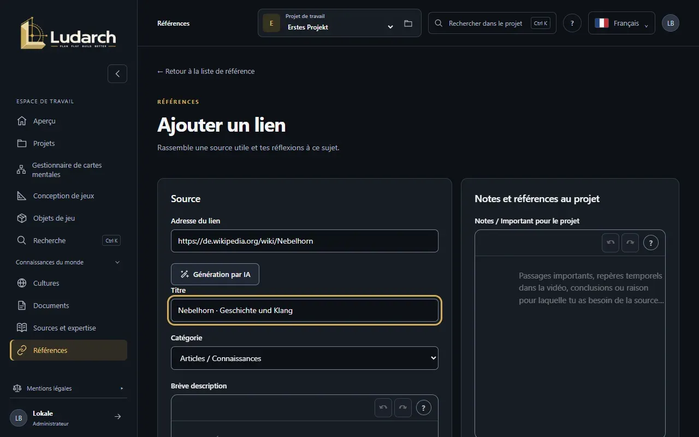Screen dimensions: 699x437
Task: Open Gestionnaire de cartes mentales
Action: (x=68, y=170)
